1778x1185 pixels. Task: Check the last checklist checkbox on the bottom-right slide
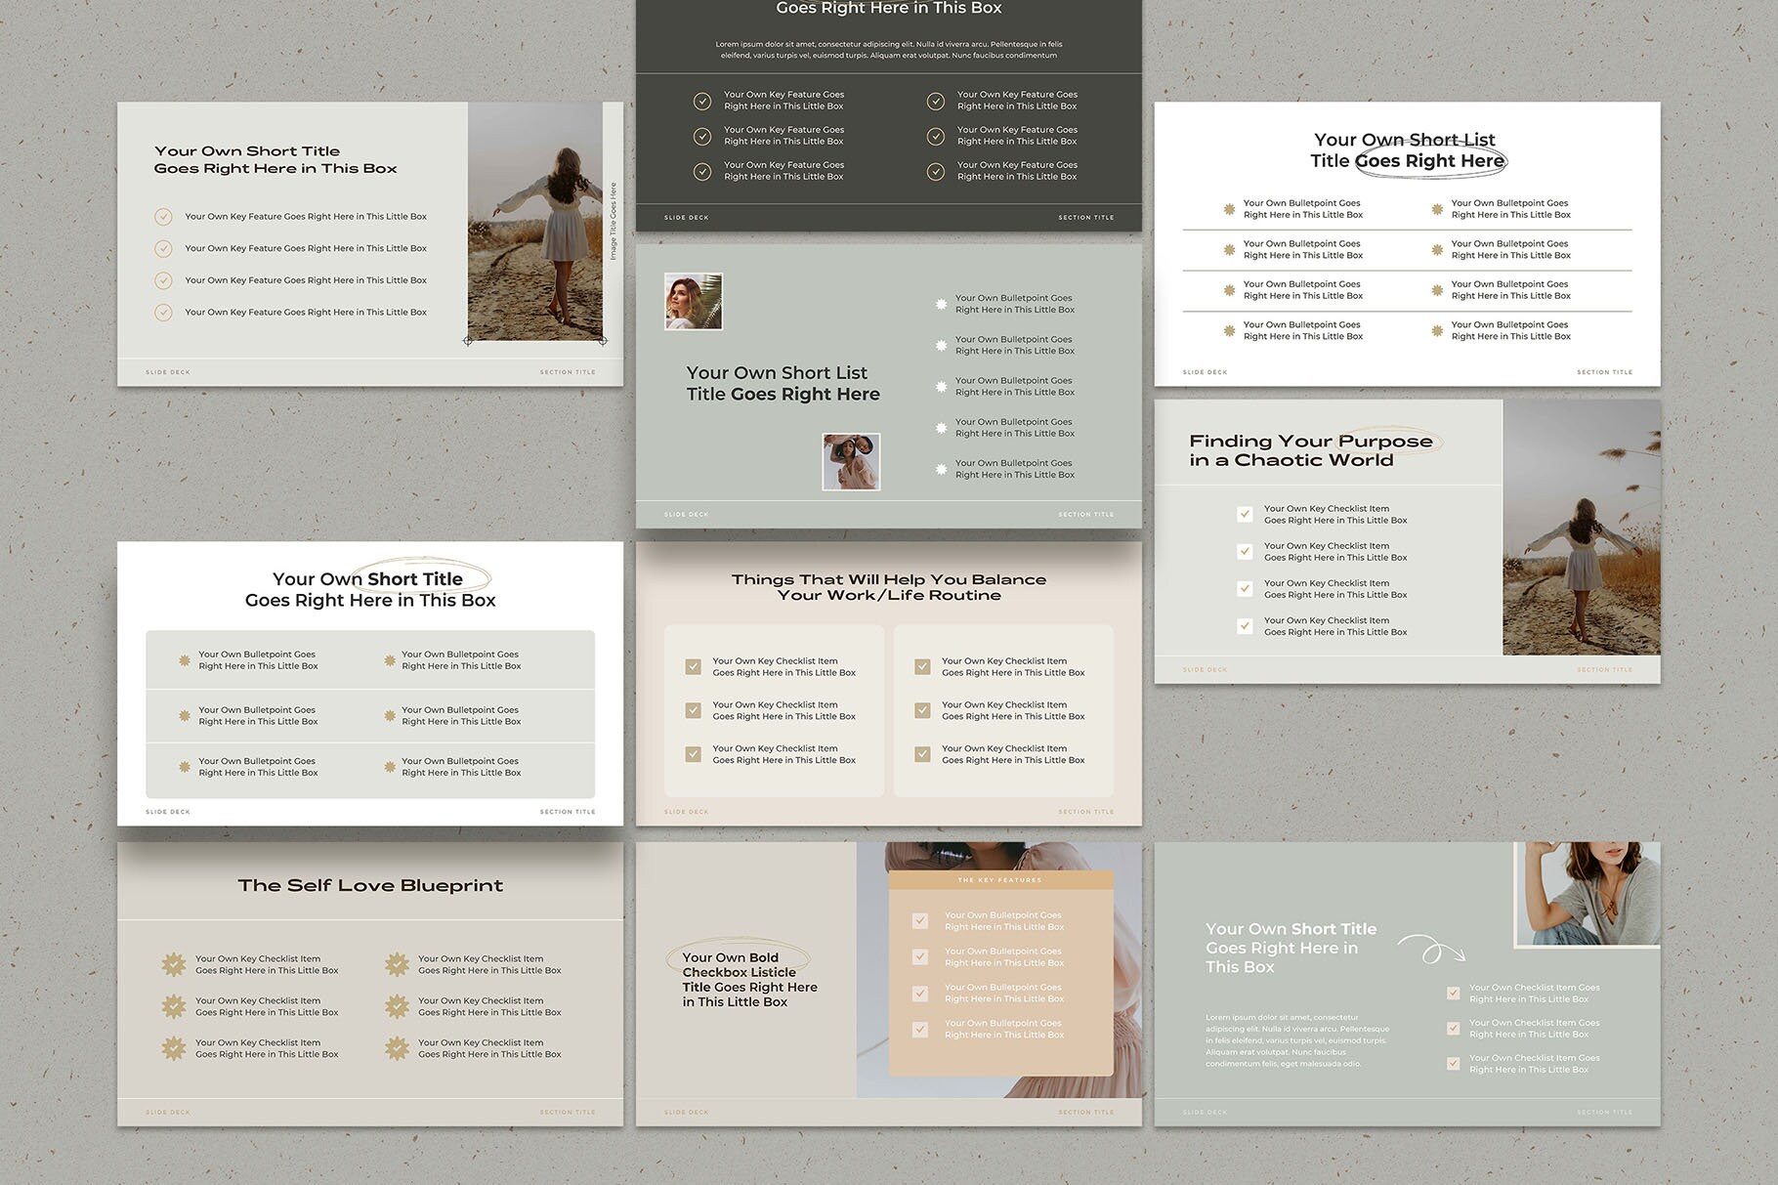tap(1453, 1063)
